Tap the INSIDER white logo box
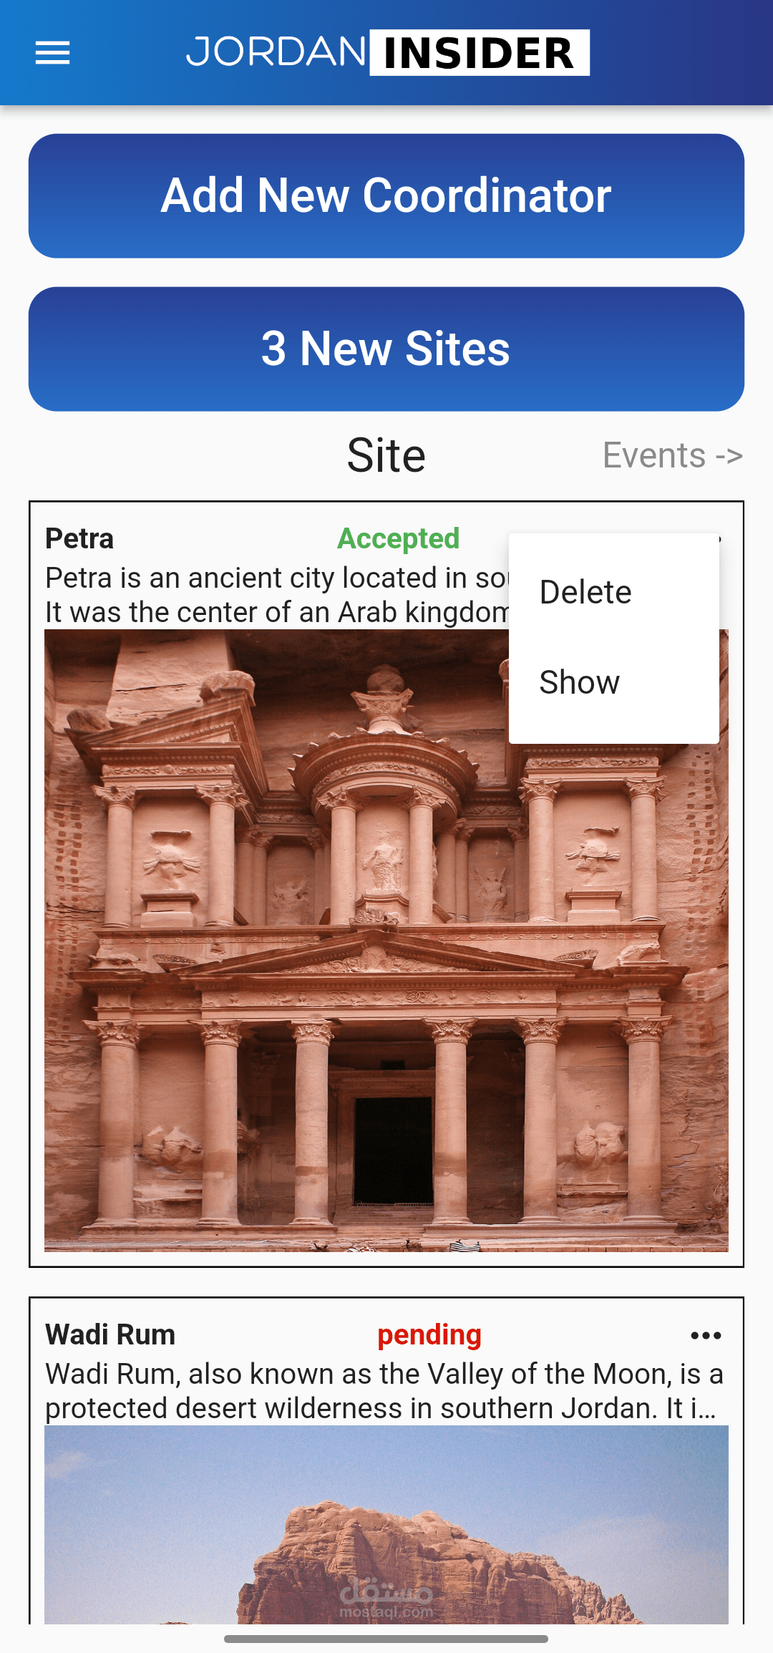This screenshot has width=773, height=1653. [x=480, y=52]
